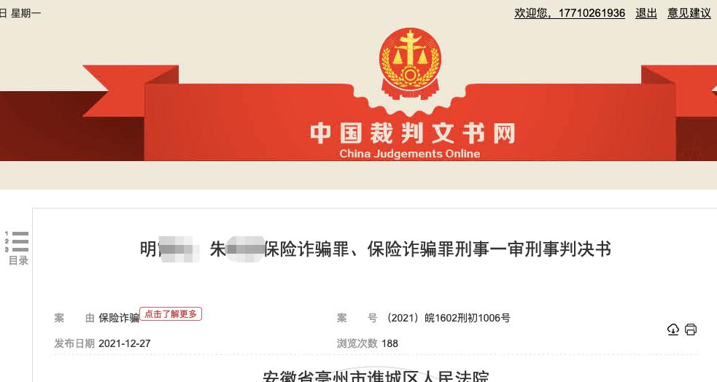Click the print document icon
The height and width of the screenshot is (382, 717).
(691, 330)
